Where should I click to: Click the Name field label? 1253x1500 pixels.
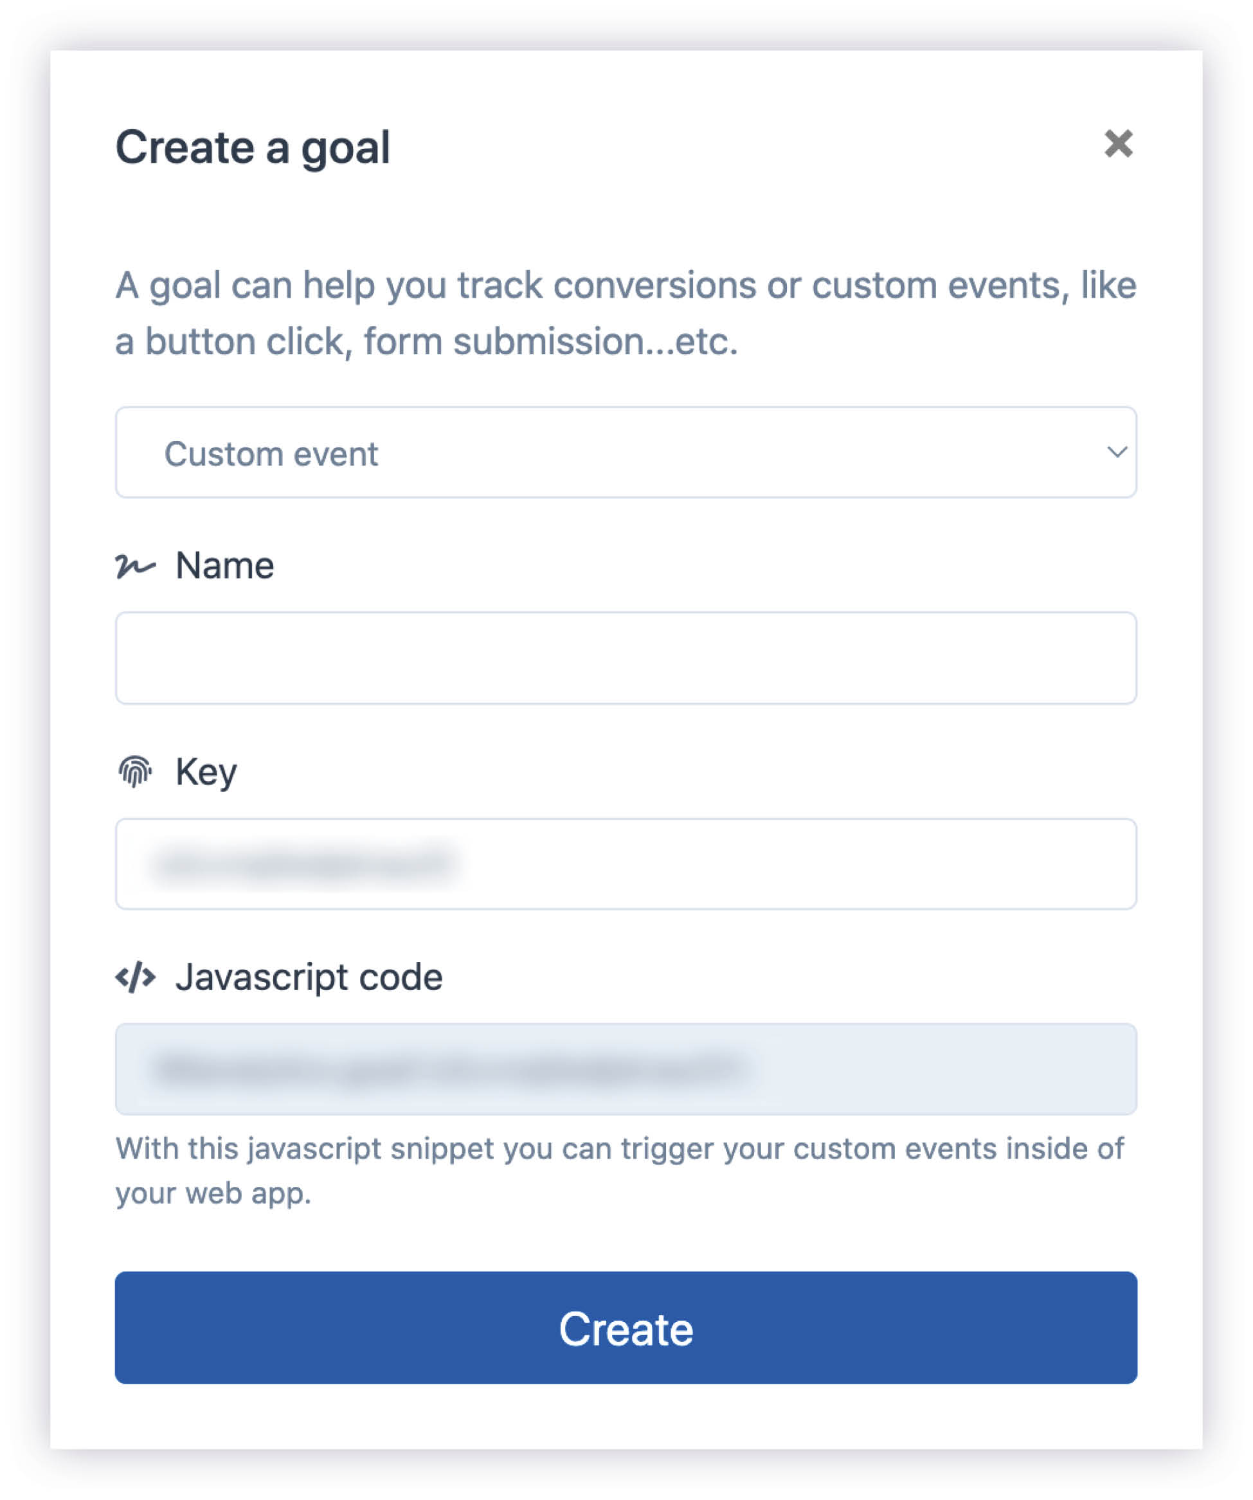coord(225,566)
